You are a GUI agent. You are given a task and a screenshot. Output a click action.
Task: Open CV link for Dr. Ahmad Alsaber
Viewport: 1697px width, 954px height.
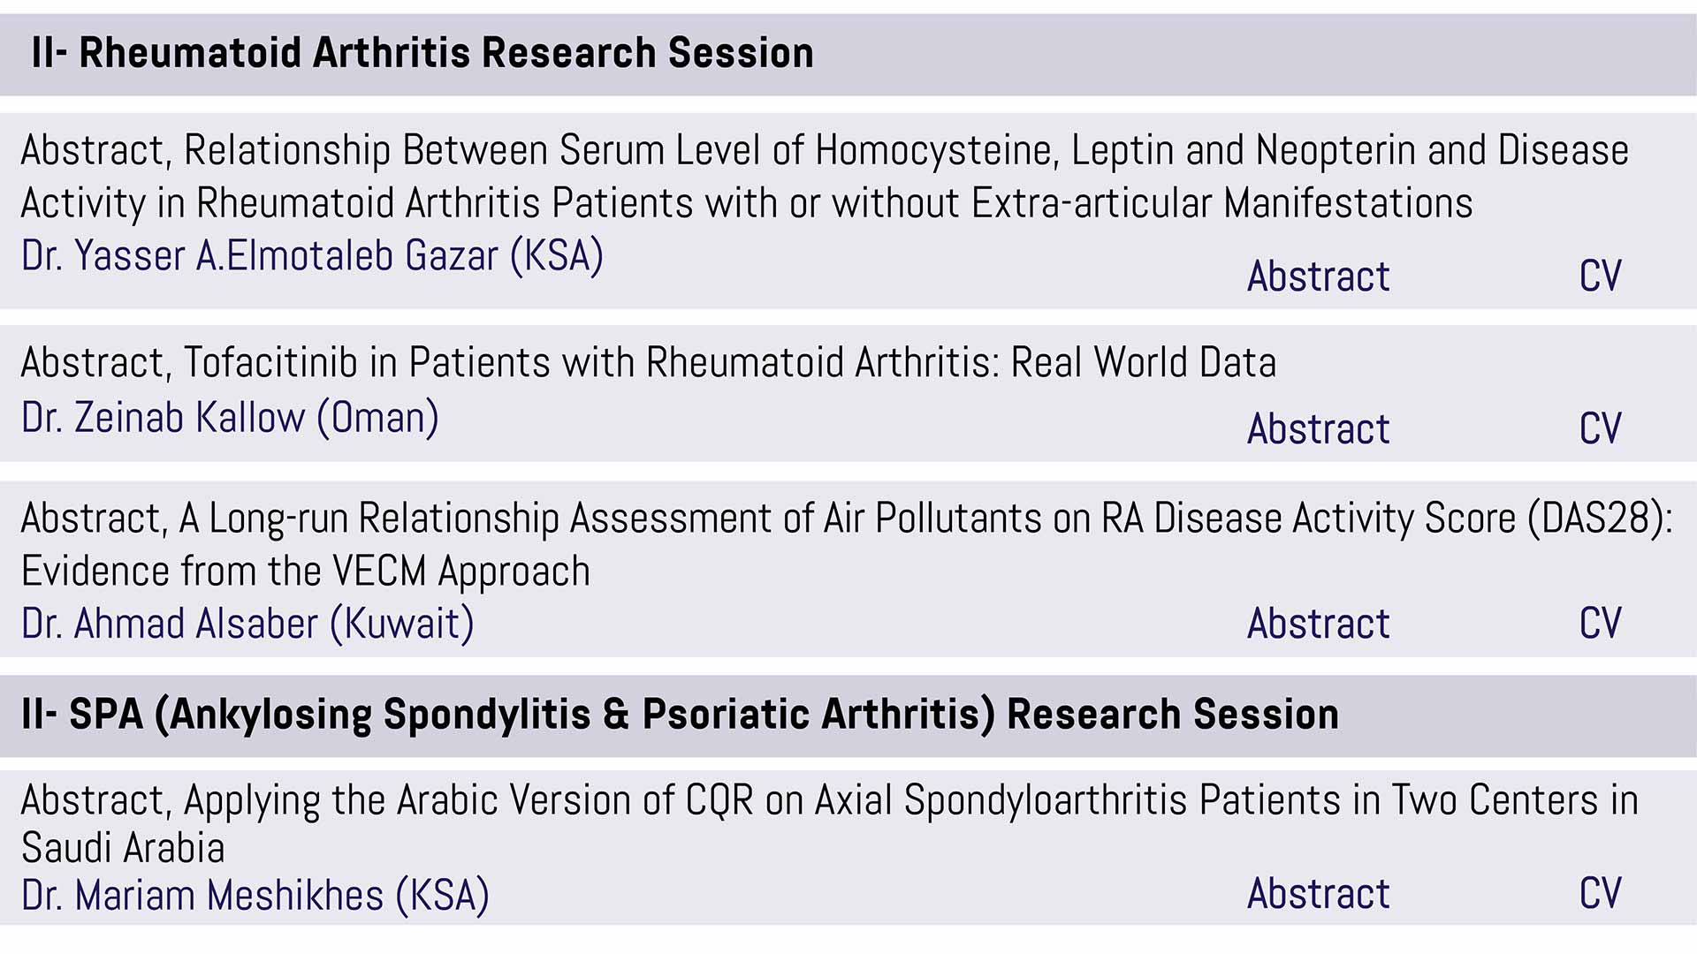click(1601, 624)
